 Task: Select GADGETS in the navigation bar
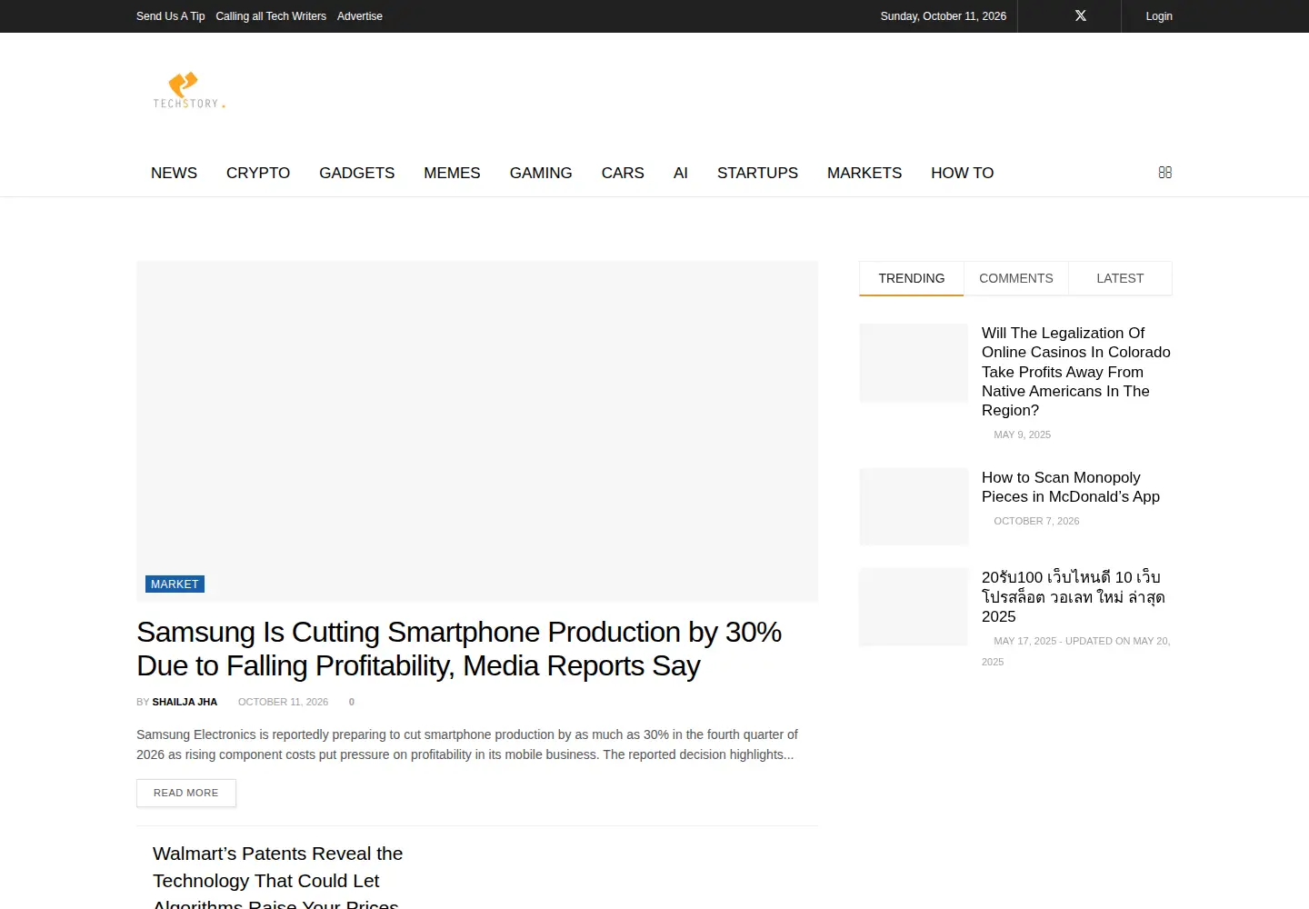tap(356, 173)
